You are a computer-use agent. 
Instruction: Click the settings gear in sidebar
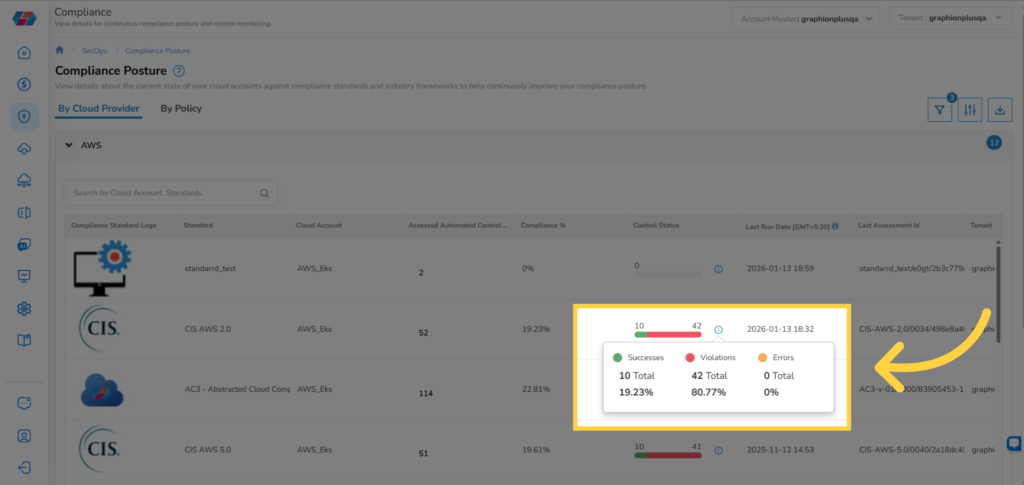tap(24, 309)
